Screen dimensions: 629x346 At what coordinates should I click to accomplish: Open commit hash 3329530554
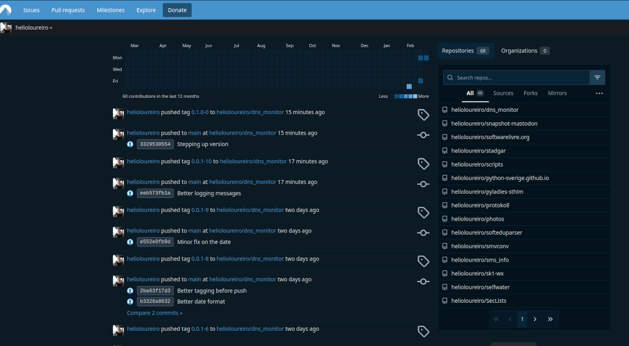pyautogui.click(x=155, y=144)
